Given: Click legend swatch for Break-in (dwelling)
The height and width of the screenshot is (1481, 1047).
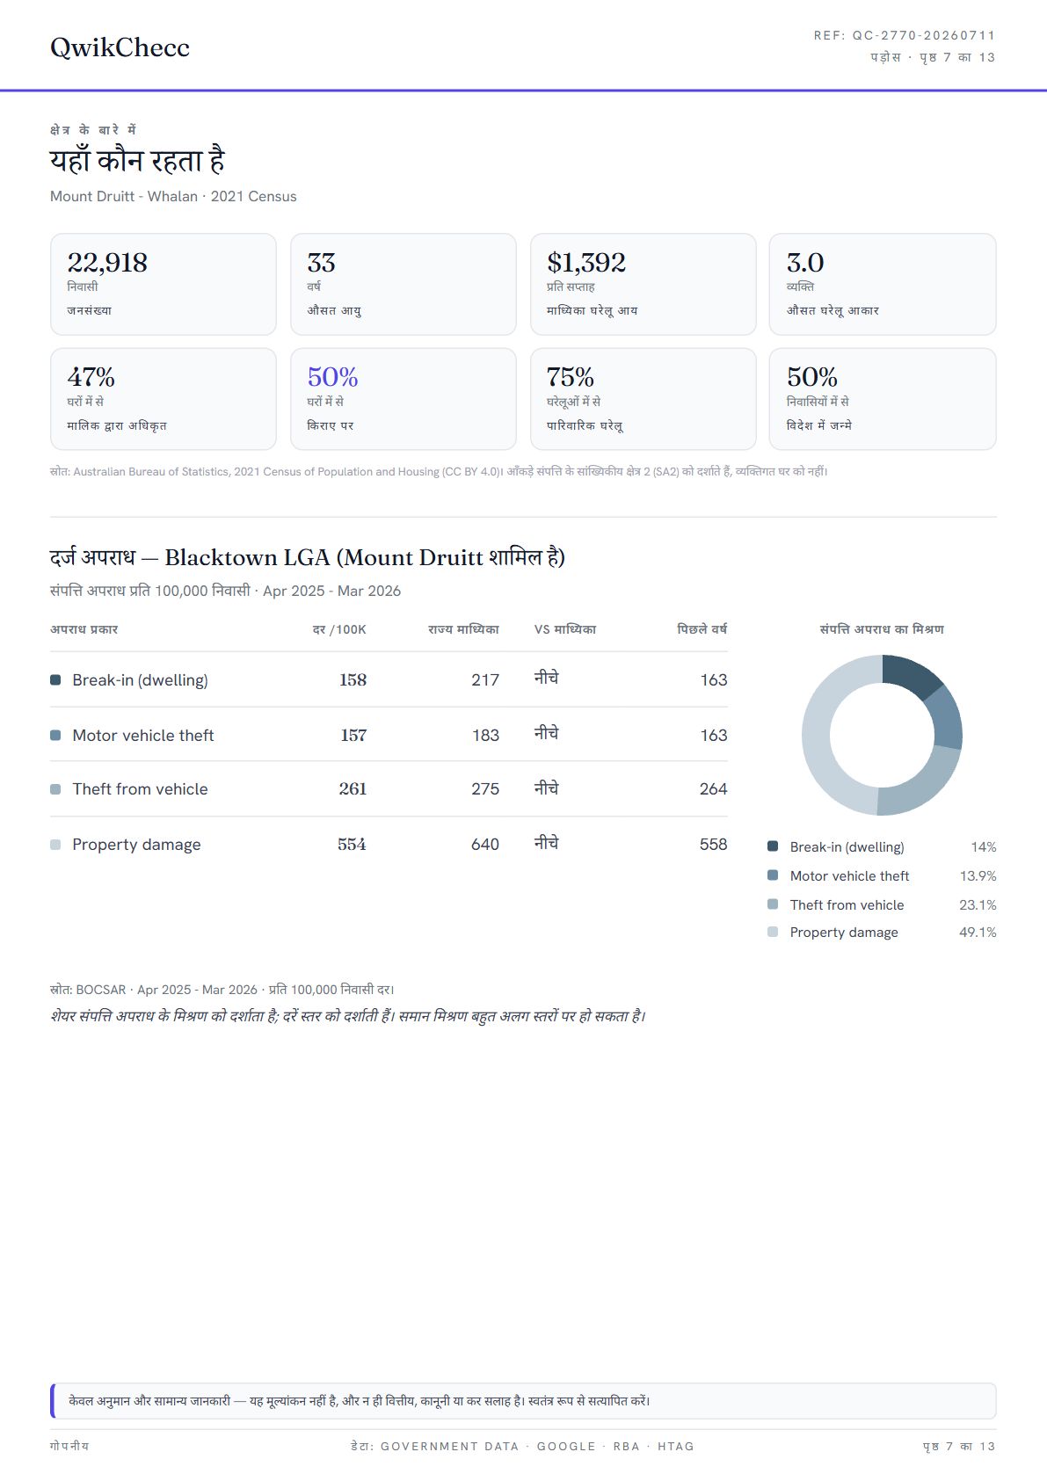Looking at the screenshot, I should (773, 846).
